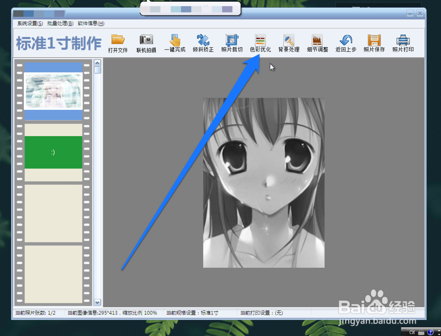Click the main grayscale photo preview
The image size is (441, 336).
(264, 183)
